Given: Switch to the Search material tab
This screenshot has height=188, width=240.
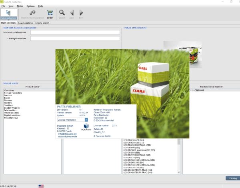Looking at the screenshot, I should click(26, 23).
